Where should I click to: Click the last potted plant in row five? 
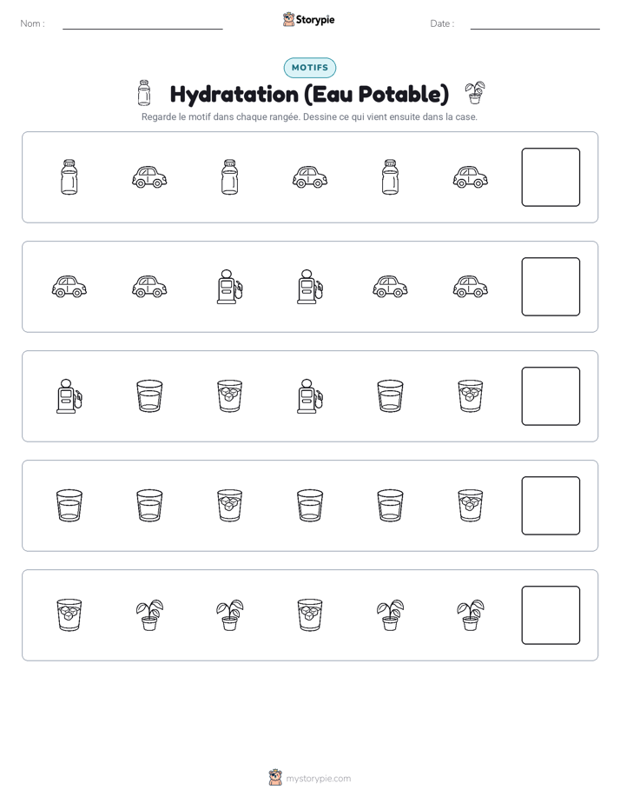coord(470,615)
